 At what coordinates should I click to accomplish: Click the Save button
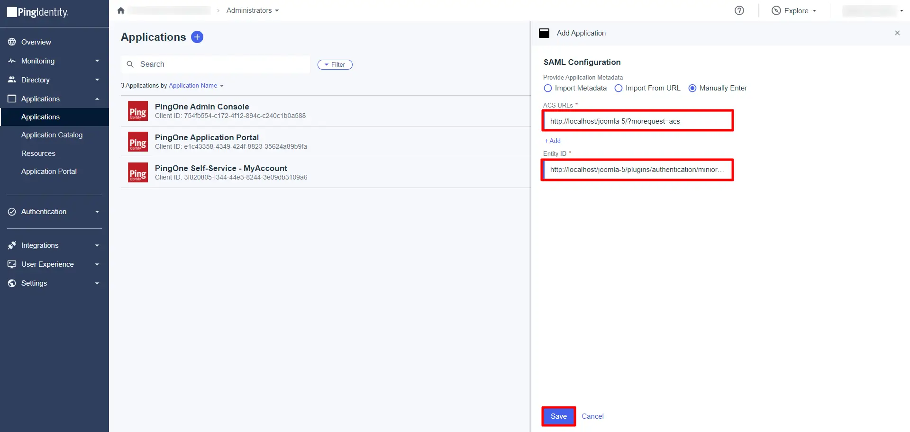click(x=559, y=416)
